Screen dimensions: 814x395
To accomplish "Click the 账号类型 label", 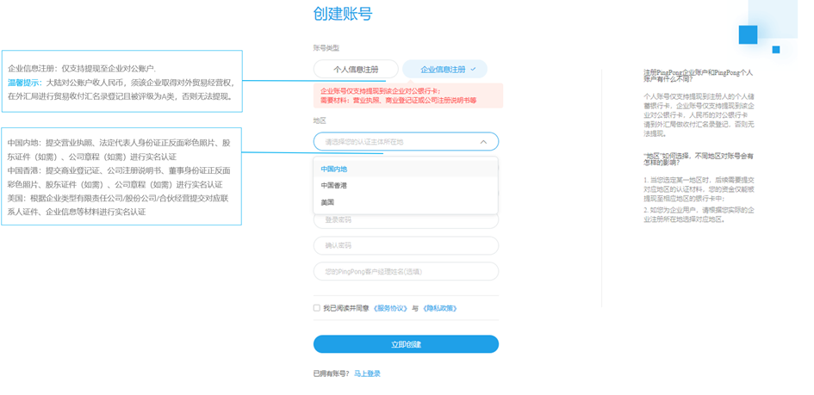I will tap(326, 47).
